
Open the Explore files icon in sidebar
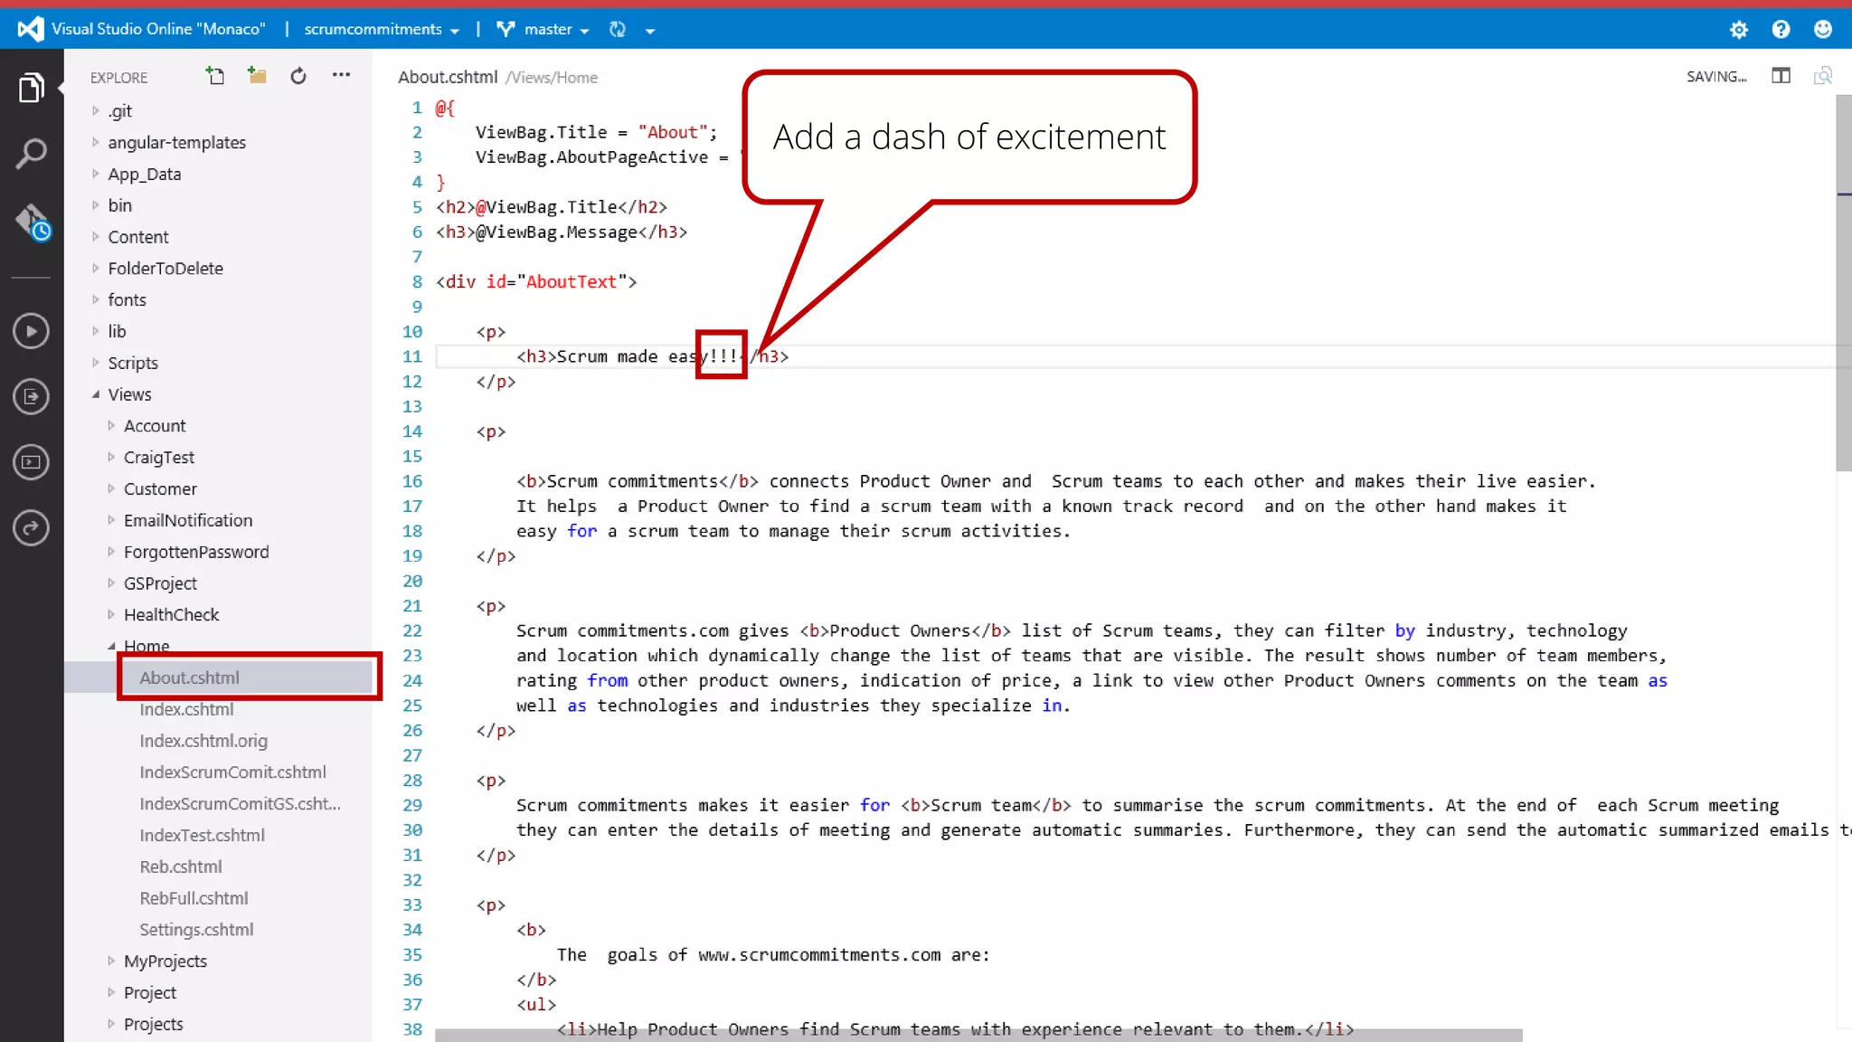[x=31, y=88]
